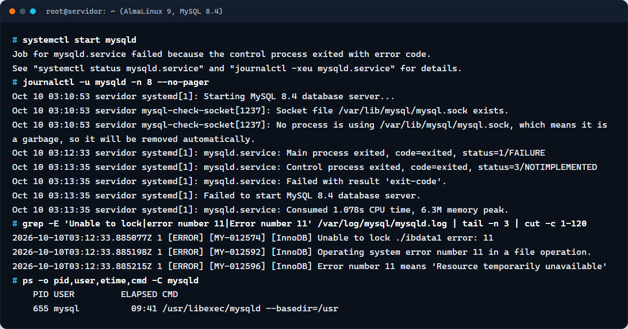Click the '--basedir=/usr' argument
The image size is (628, 329).
[302, 310]
